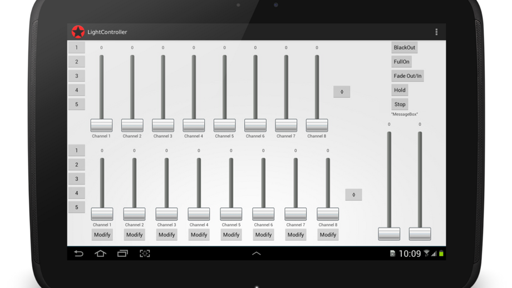Tap the Wi-Fi status icon
This screenshot has height=288, width=512.
(427, 254)
